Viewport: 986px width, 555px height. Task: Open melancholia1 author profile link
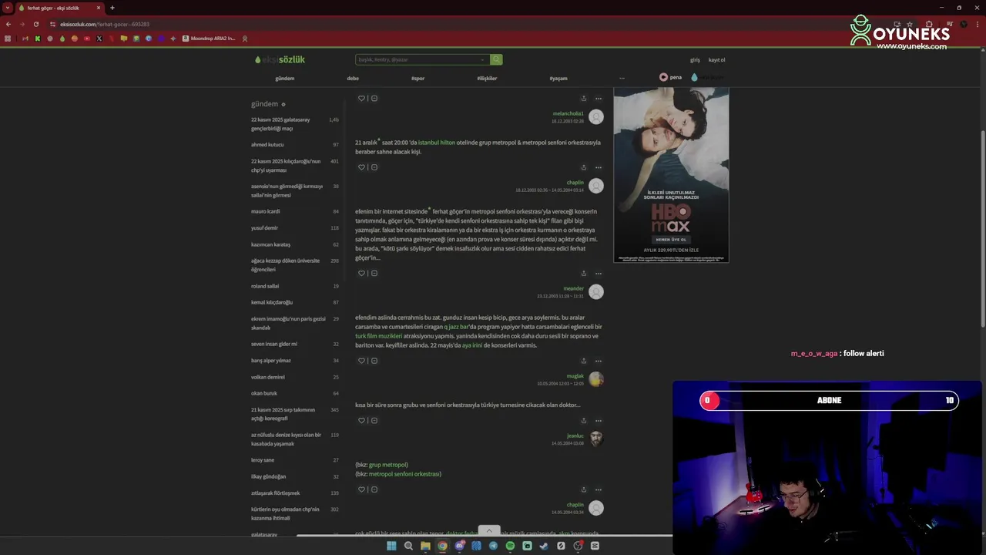[568, 113]
